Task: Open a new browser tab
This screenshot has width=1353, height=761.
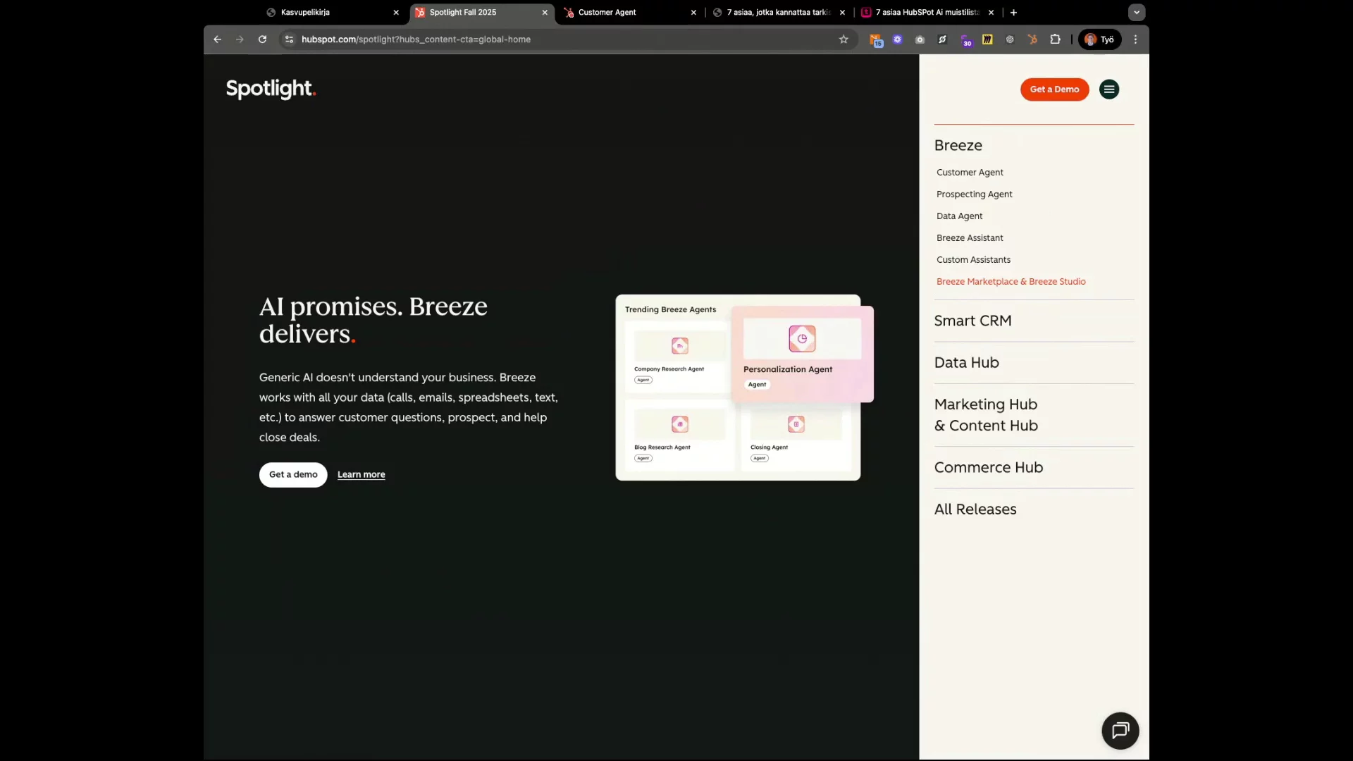Action: coord(1013,12)
